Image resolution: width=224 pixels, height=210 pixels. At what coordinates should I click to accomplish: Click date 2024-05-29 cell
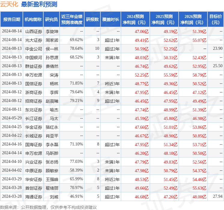[12, 118]
